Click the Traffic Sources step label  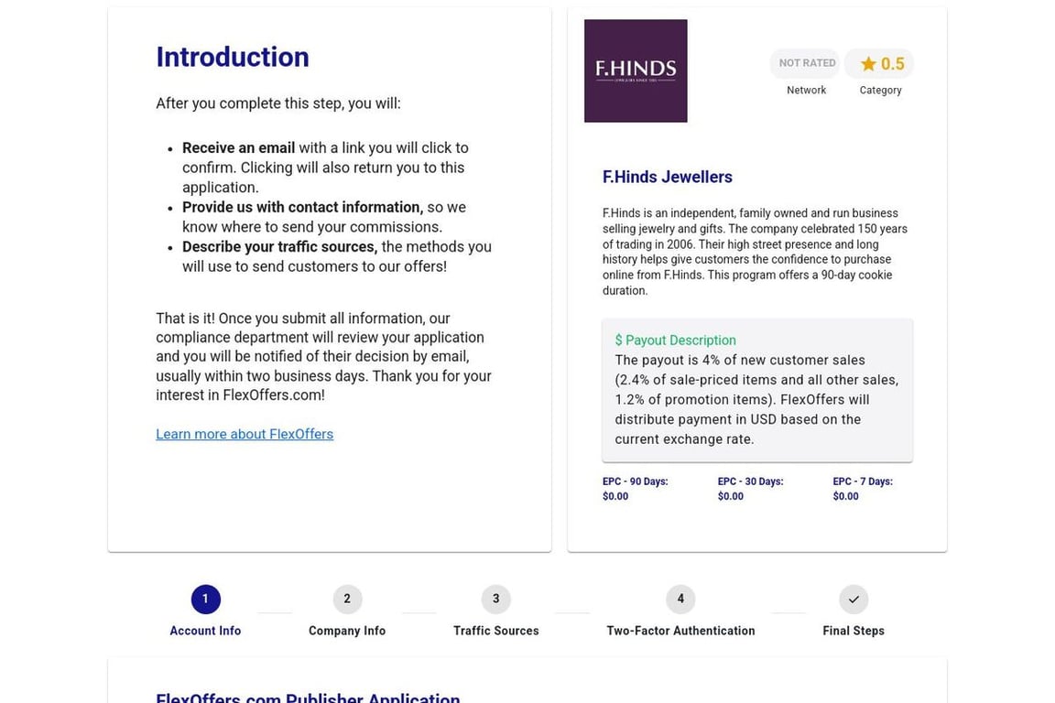coord(495,631)
